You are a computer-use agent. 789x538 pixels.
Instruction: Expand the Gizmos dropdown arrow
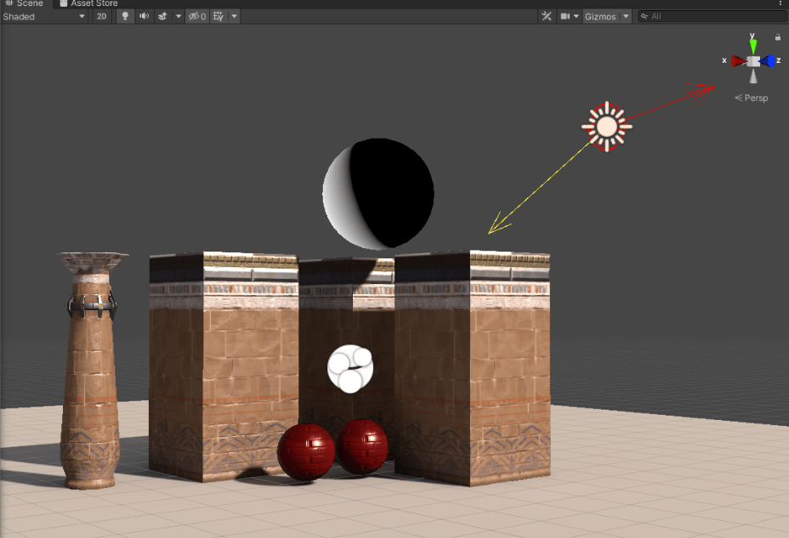[x=627, y=16]
